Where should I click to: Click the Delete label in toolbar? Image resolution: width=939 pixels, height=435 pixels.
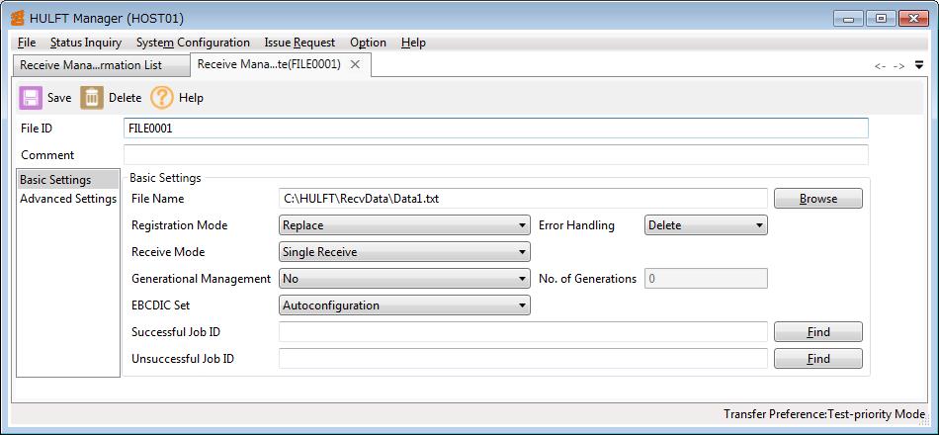pos(126,98)
